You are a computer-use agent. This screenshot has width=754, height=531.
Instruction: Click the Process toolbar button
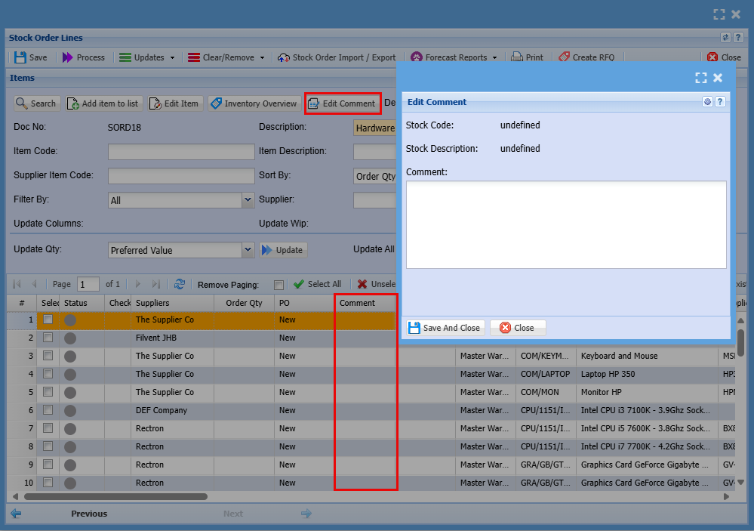[x=83, y=57]
